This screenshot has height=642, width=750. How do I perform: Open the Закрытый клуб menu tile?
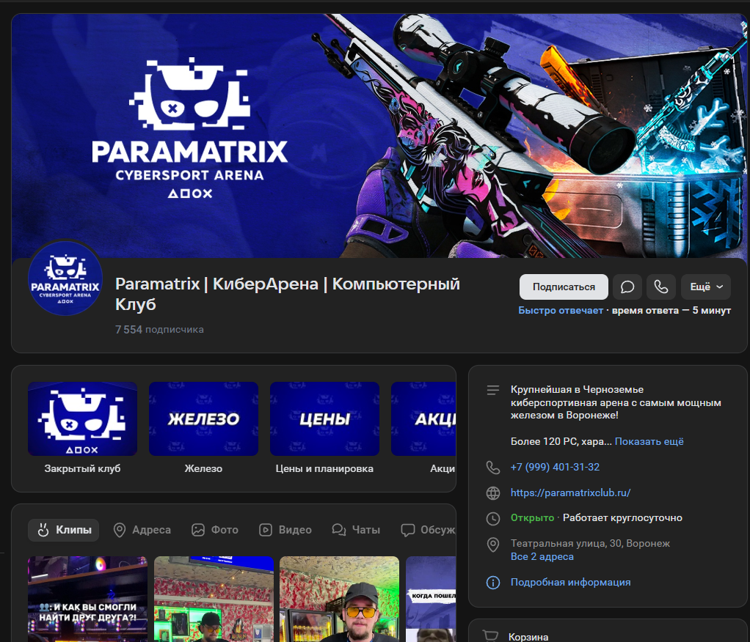(x=82, y=428)
